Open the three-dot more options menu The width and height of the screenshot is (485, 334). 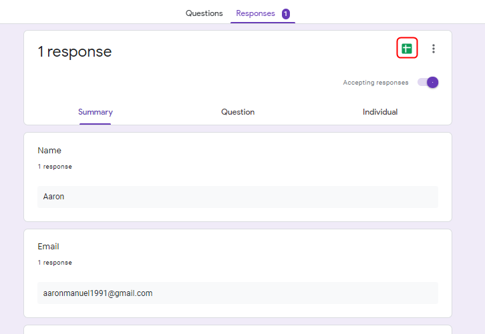coord(434,49)
